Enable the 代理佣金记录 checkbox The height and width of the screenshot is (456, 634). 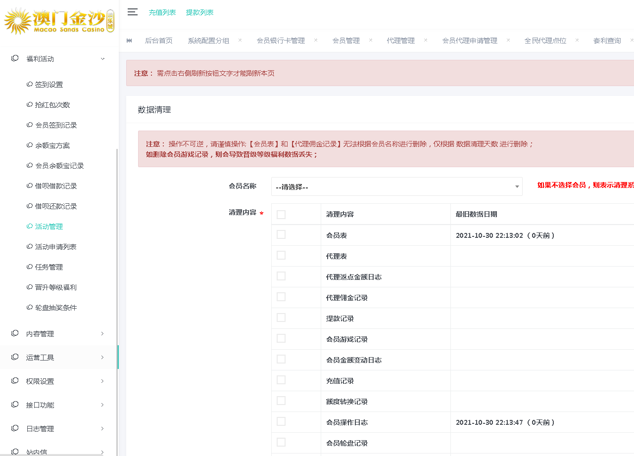point(281,297)
